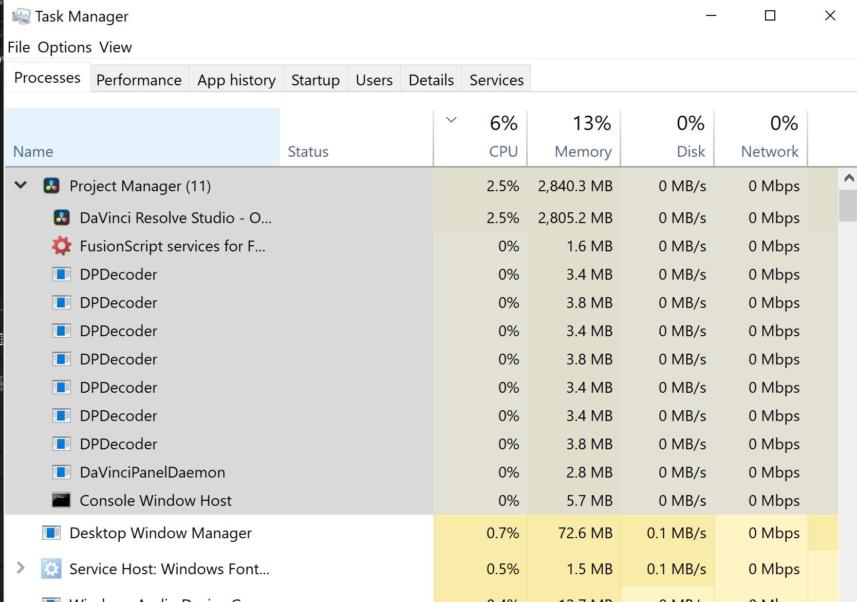Select the DaVinciPanelDaemon row

point(421,472)
